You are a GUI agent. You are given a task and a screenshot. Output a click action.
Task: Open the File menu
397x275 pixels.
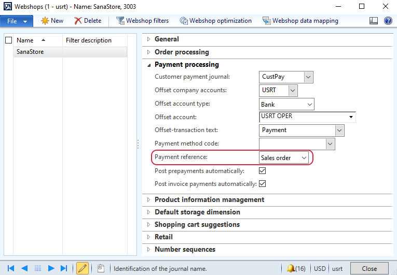[x=17, y=21]
